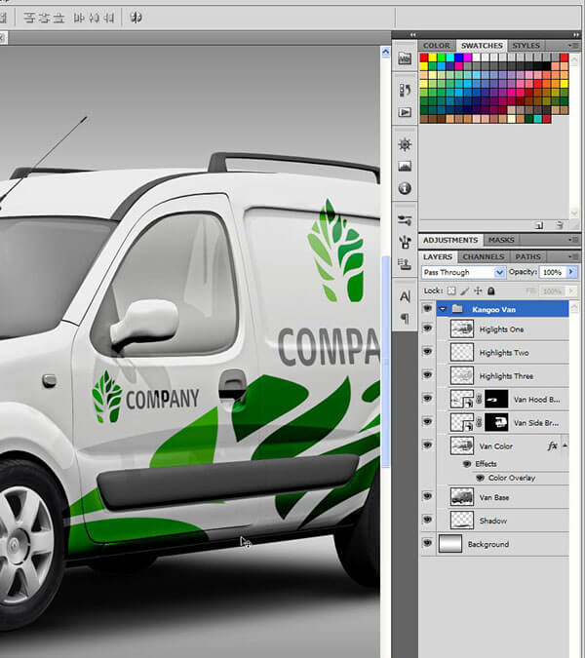Open the Info panel icon

pos(405,188)
